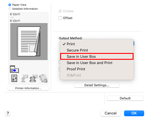This screenshot has width=149, height=121.
Task: Click the group account track icon
Action: (x=33, y=78)
